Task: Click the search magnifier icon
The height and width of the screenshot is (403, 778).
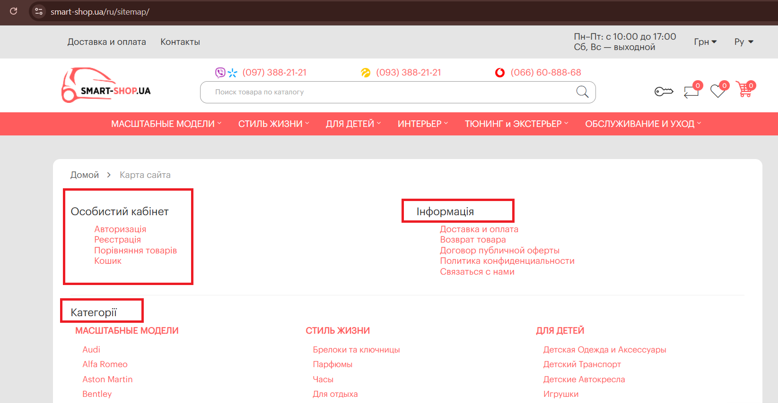Action: click(x=582, y=92)
